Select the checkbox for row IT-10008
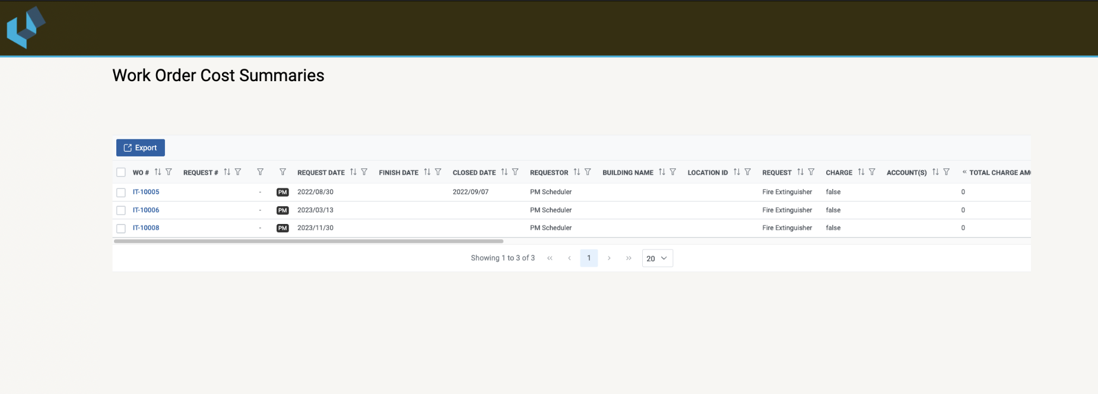This screenshot has width=1098, height=394. (121, 228)
